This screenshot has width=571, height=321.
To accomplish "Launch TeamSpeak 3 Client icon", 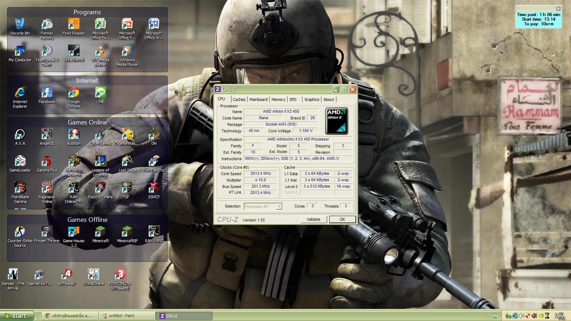I will click(x=47, y=56).
